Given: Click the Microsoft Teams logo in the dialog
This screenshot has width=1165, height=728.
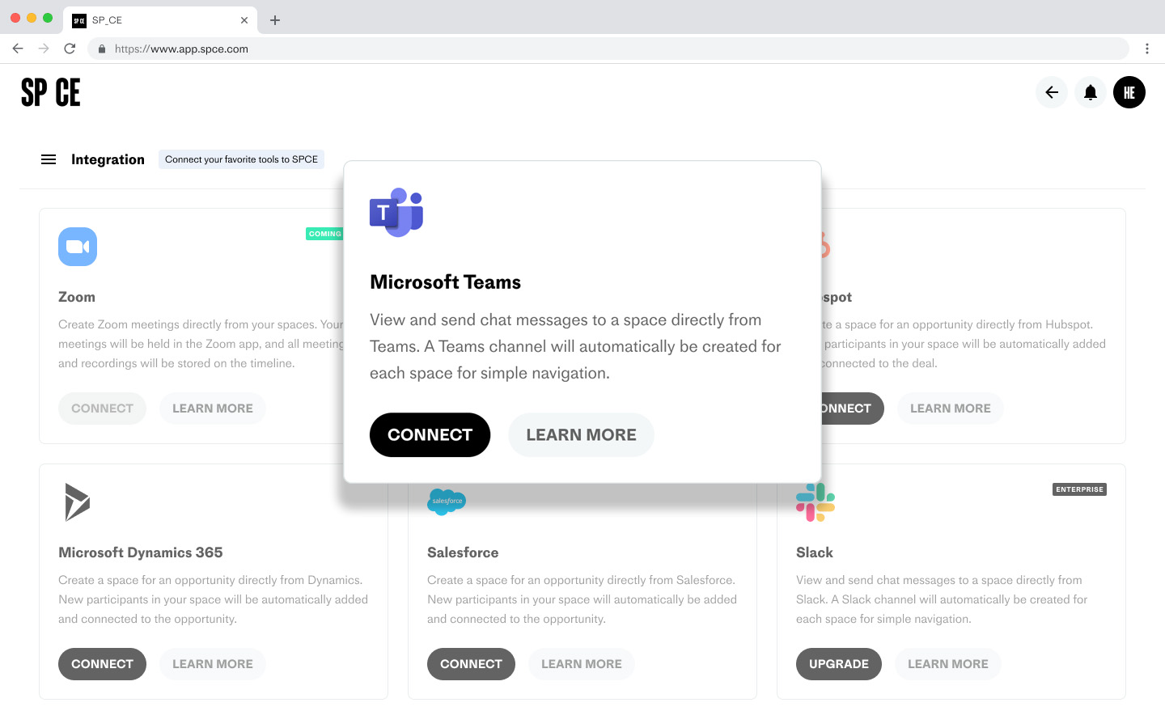Looking at the screenshot, I should coord(396,213).
